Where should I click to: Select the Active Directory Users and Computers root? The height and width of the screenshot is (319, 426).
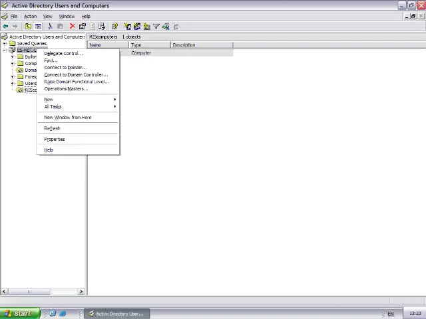[x=43, y=37]
